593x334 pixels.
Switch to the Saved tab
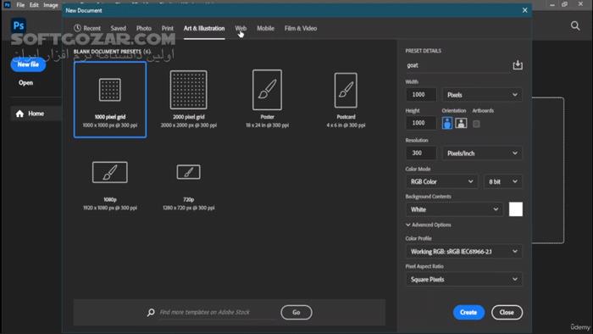pyautogui.click(x=119, y=28)
